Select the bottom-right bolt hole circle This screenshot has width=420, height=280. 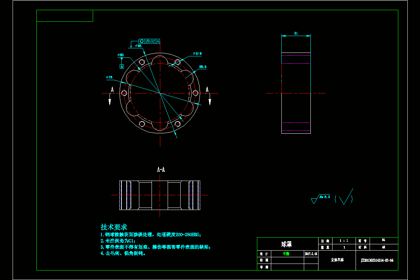coord(178,124)
